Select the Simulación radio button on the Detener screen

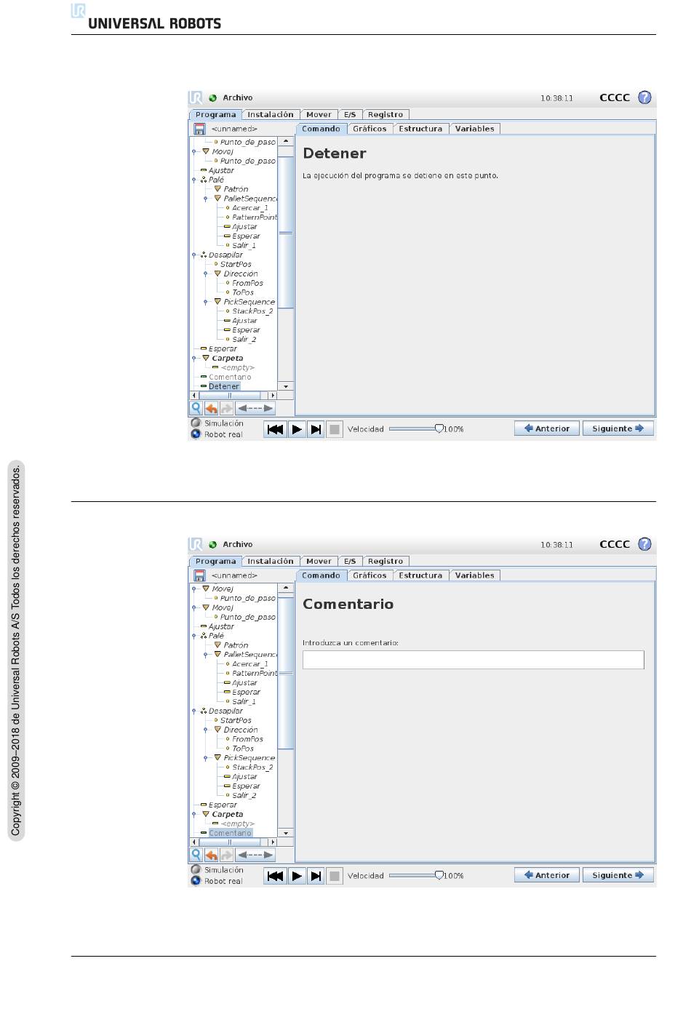click(x=196, y=423)
